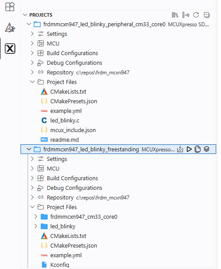Select the MCU label of peripheral_cm33_core0 project
The height and width of the screenshot is (269, 221).
[x=53, y=43]
